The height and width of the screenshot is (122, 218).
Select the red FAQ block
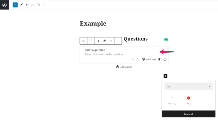click(188, 100)
